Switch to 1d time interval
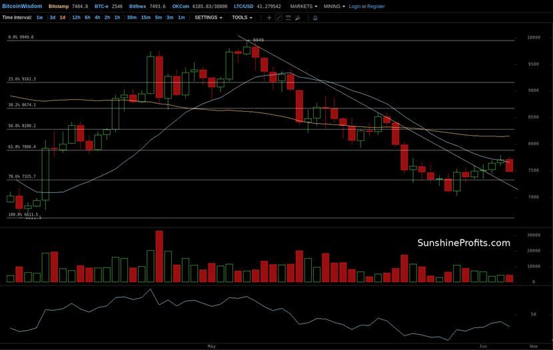 pyautogui.click(x=63, y=17)
